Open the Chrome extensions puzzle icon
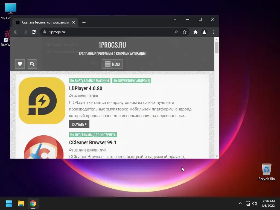Screen dimensions: 280x210 [x=195, y=32]
